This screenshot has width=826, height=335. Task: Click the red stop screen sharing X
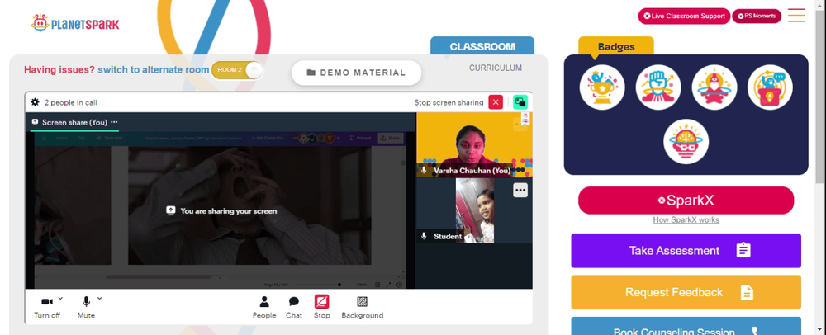coord(496,102)
